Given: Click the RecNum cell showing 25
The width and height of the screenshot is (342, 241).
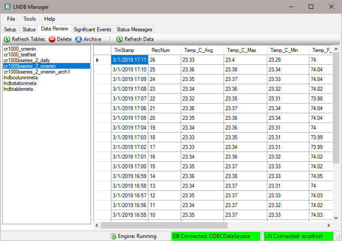Looking at the screenshot, I should coord(164,70).
